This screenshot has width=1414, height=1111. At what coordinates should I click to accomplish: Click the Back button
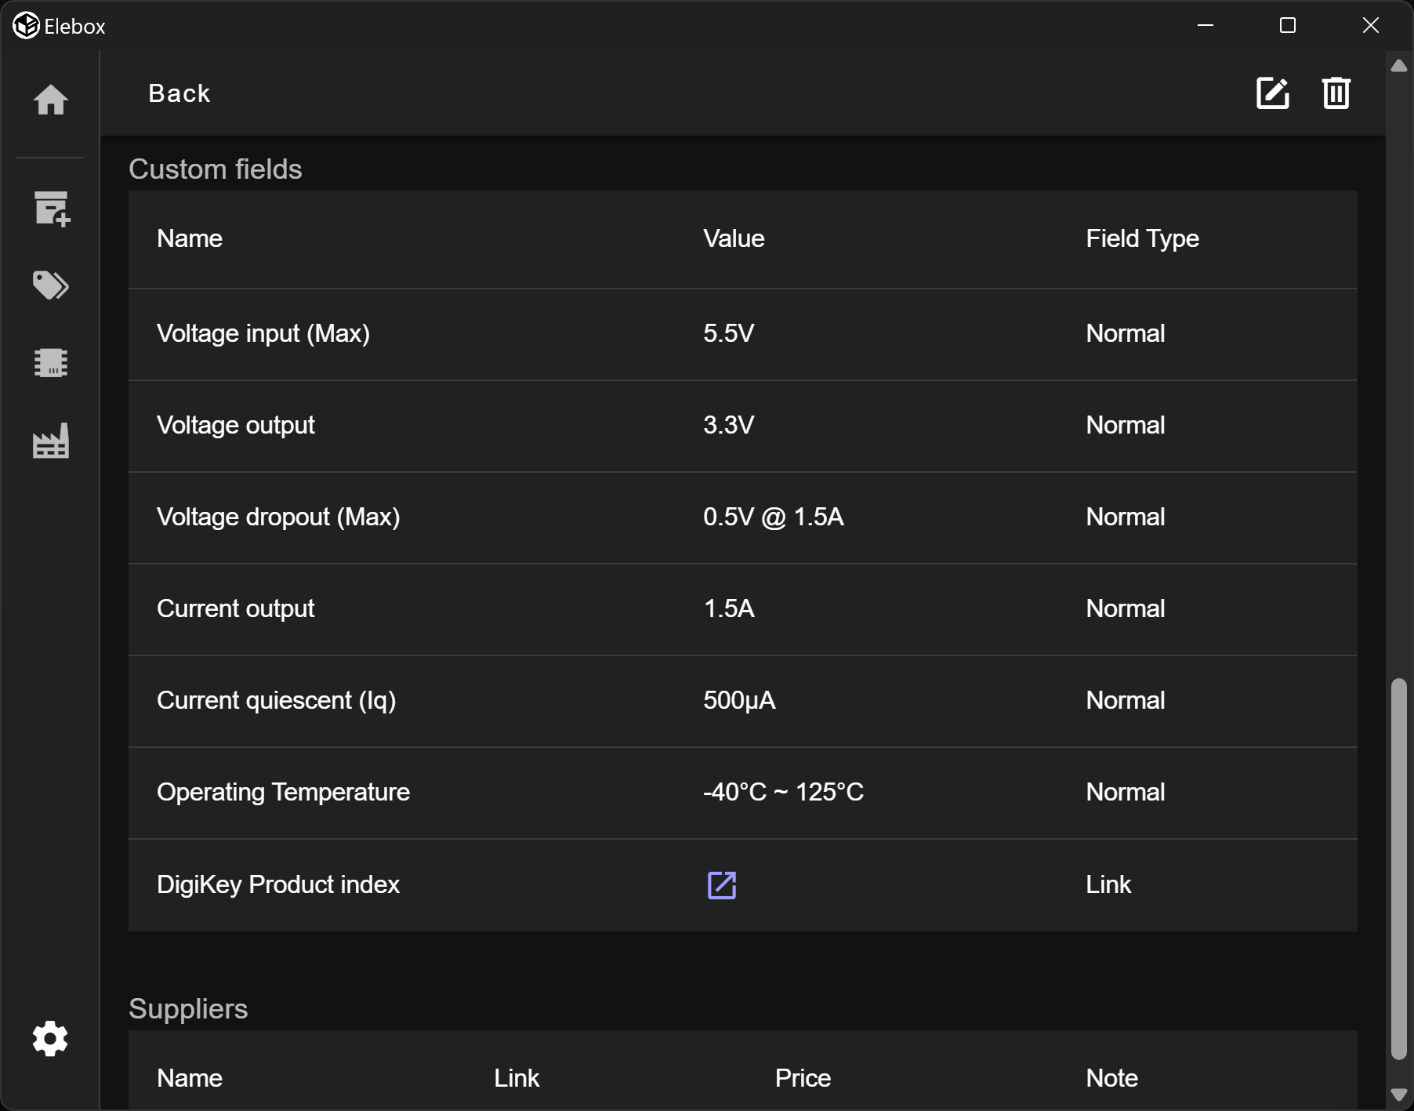tap(179, 93)
